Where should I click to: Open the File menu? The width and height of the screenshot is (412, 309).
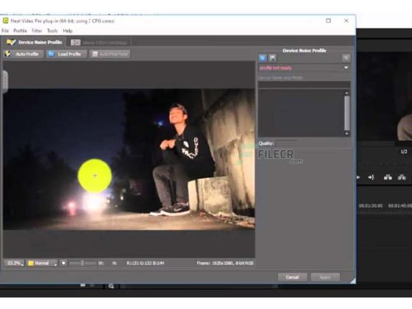[x=5, y=31]
